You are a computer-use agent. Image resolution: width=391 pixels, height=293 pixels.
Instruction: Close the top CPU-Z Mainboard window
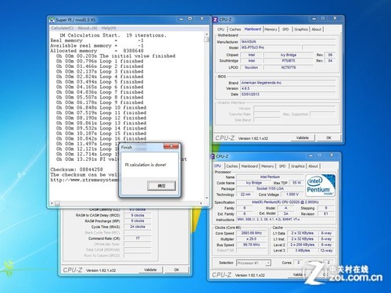point(335,18)
